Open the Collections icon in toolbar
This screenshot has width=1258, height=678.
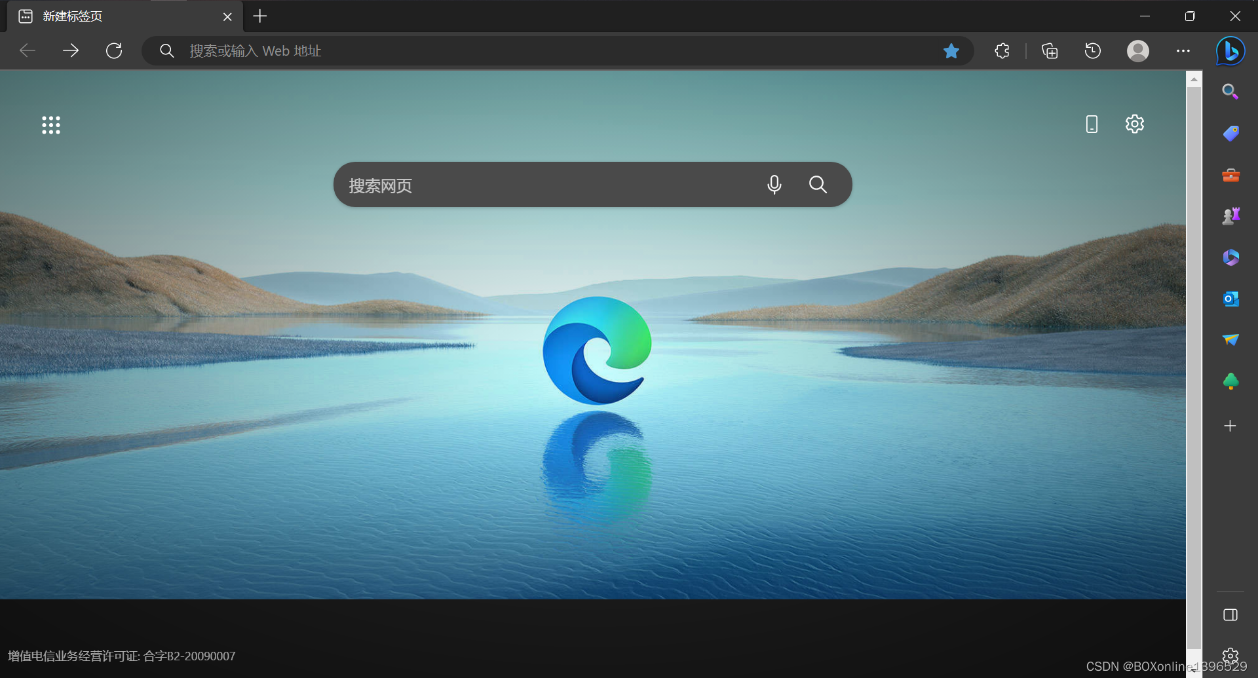[1050, 50]
